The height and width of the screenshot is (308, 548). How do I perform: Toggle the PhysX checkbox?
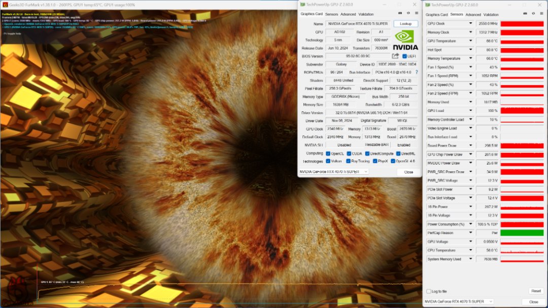(374, 161)
